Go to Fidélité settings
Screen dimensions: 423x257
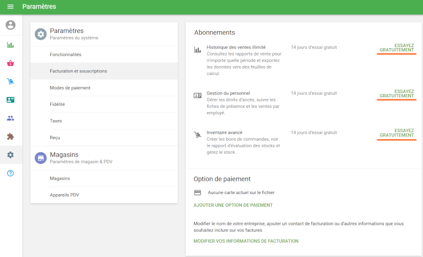coord(57,104)
